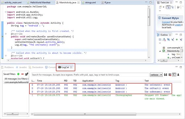Image resolution: width=185 pixels, height=119 pixels.
Task: Toggle hide non-public members in Outline
Action: click(x=177, y=39)
